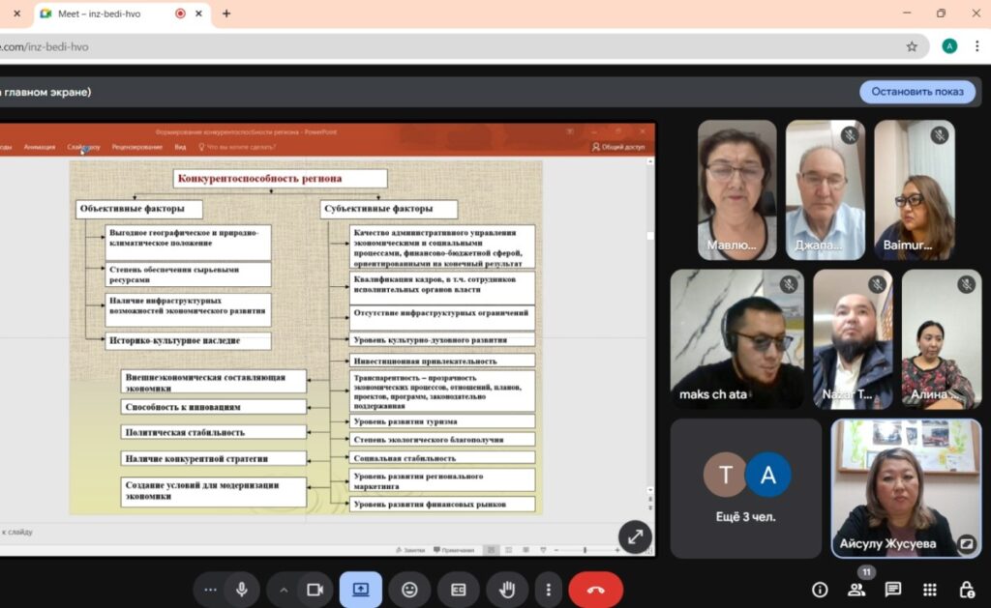Screen dimensions: 991x608
Task: Toggle the screen presenting button
Action: pos(361,590)
